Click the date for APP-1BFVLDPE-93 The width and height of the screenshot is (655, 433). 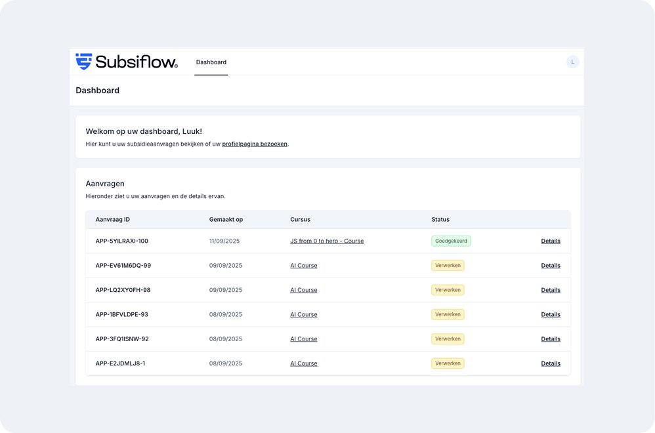point(226,314)
